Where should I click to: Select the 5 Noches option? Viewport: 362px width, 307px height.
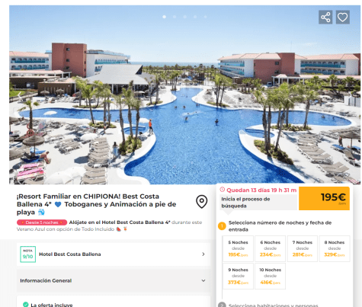click(238, 248)
